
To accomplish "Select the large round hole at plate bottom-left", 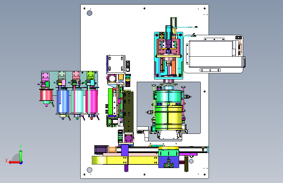I will (x=89, y=170).
